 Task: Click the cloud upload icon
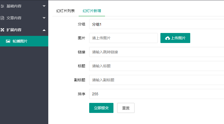pos(168,38)
